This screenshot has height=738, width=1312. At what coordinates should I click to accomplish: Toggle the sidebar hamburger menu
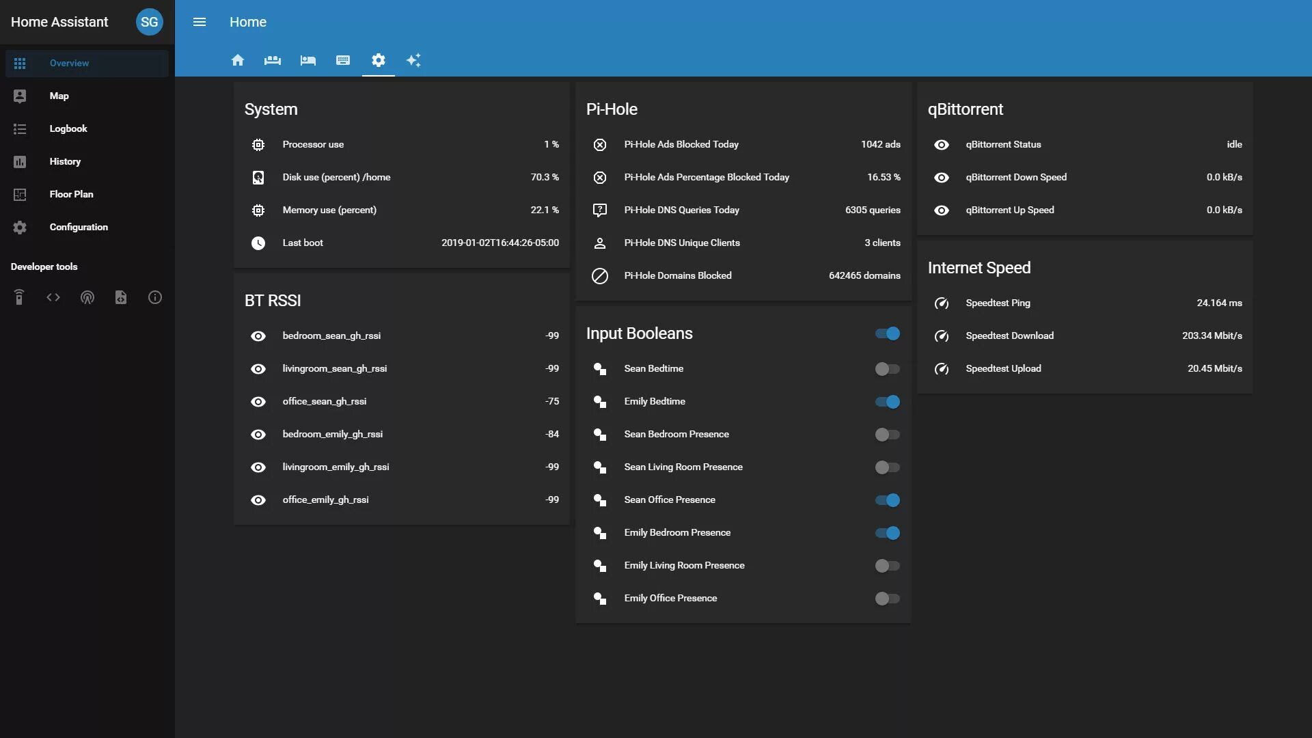[200, 22]
